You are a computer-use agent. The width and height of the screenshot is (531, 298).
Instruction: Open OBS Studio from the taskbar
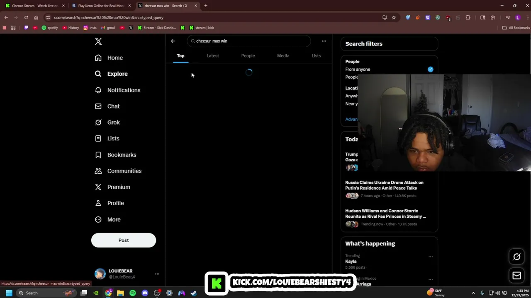tap(157, 293)
